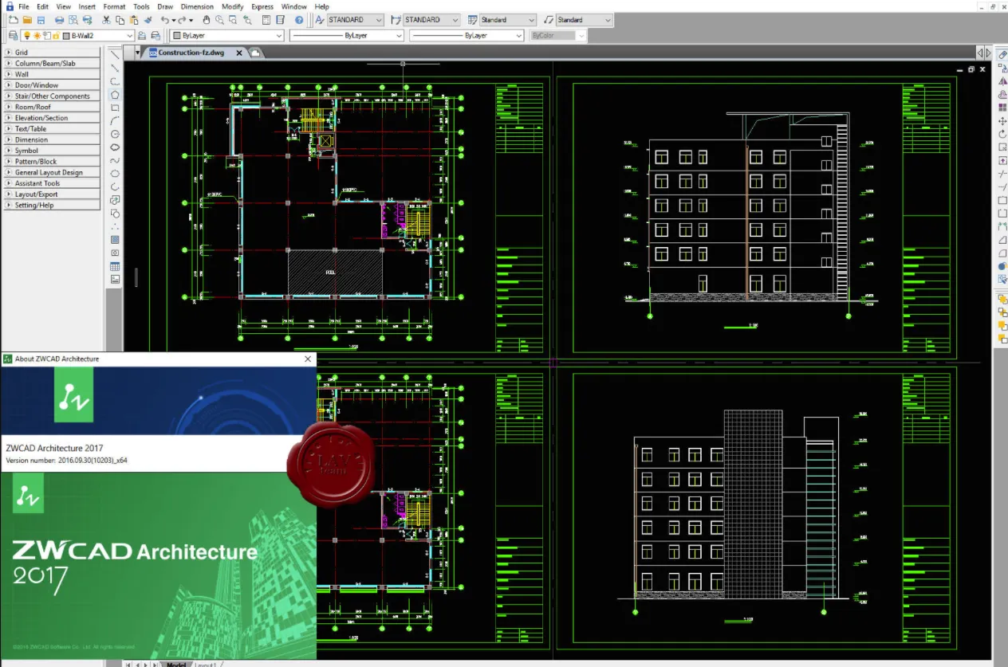
Task: Select the Spline draw tool
Action: pyautogui.click(x=115, y=160)
